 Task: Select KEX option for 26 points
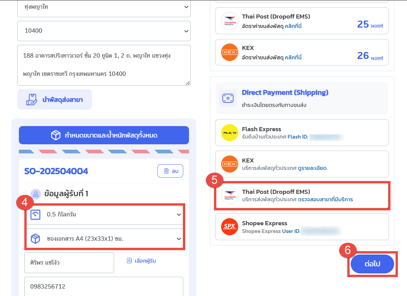click(x=302, y=52)
